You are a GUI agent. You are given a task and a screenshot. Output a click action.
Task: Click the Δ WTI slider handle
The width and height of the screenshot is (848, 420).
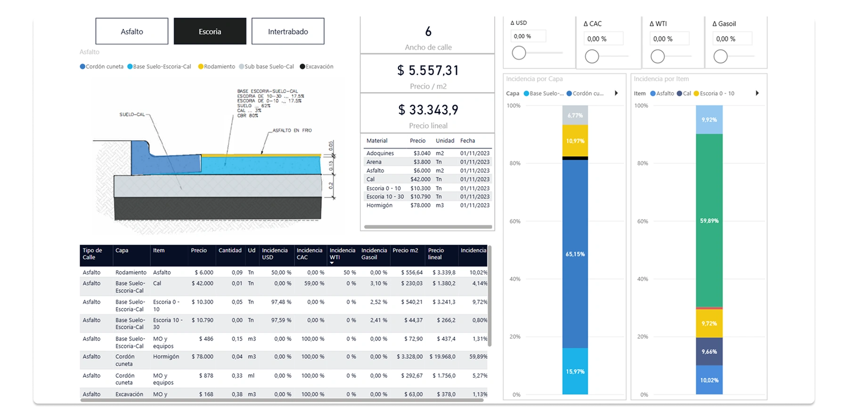[x=658, y=56]
